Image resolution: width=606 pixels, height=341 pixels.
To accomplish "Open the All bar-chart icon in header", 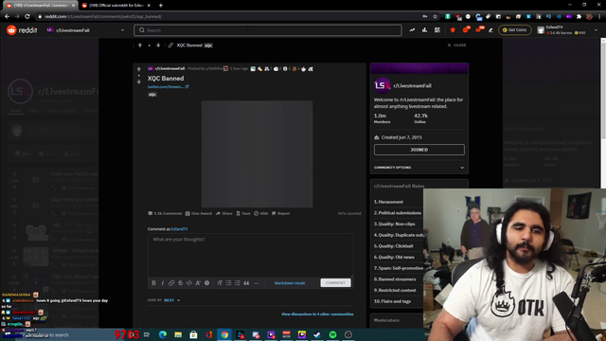I will [x=424, y=30].
